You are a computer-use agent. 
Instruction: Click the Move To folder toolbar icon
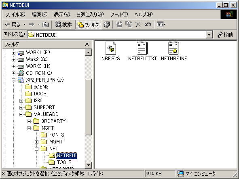[x=119, y=24]
